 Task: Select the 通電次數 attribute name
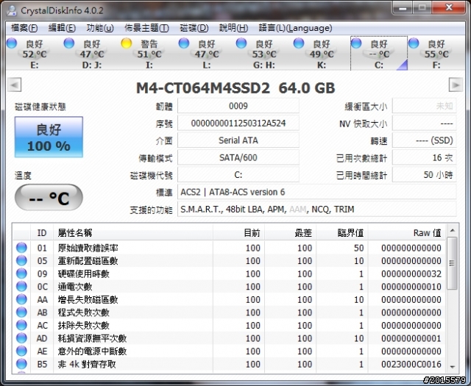[75, 287]
